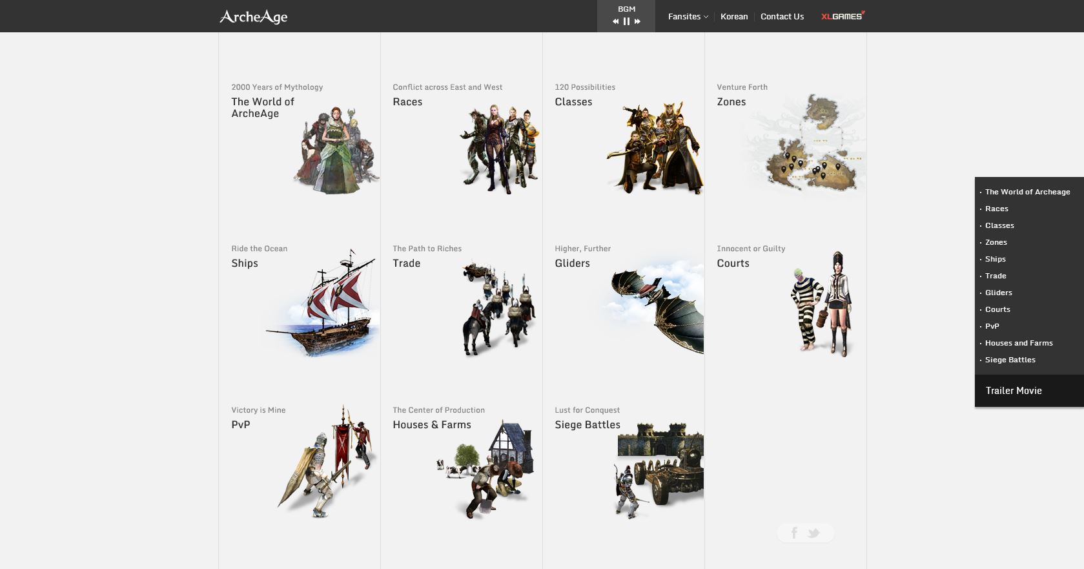Go to Siege Battles in sidebar list
Screen dimensions: 1084x569
tap(1010, 360)
